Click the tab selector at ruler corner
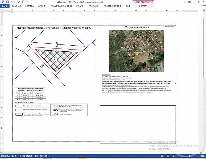206x159 pixels. (x=2, y=11)
